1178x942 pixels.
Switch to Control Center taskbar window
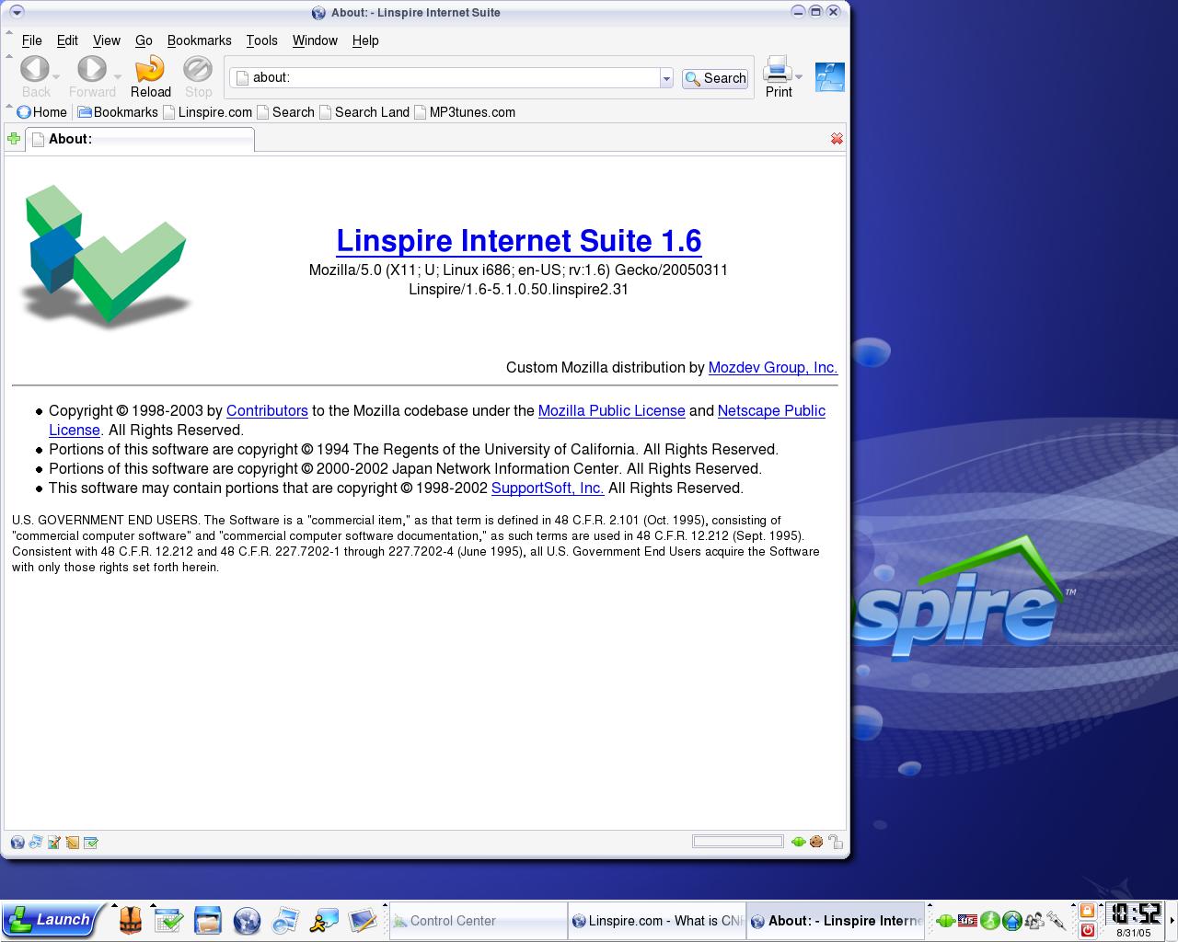[478, 920]
